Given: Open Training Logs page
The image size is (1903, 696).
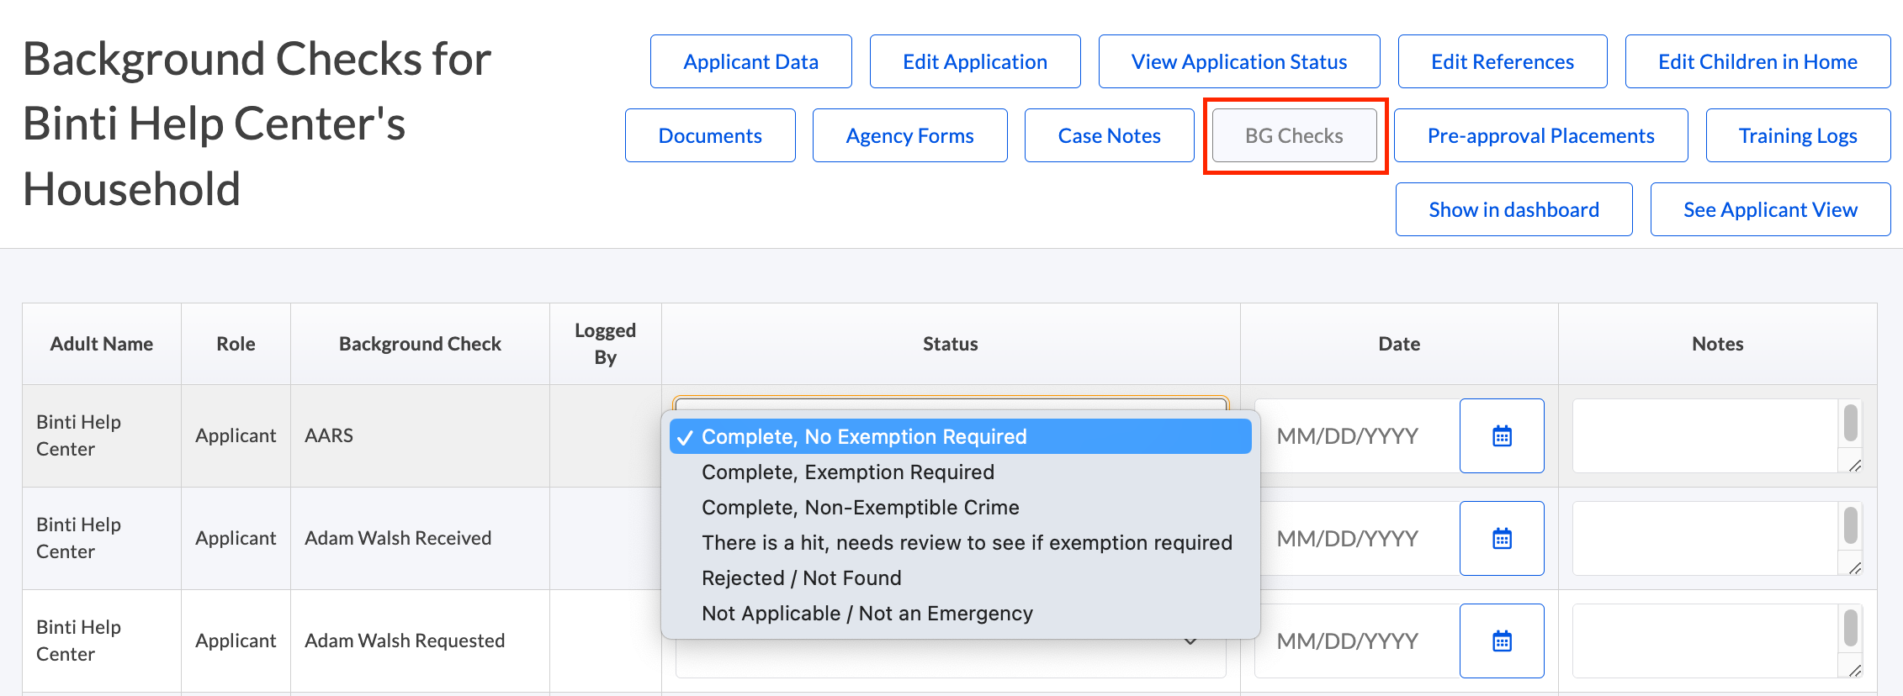Looking at the screenshot, I should [1798, 136].
